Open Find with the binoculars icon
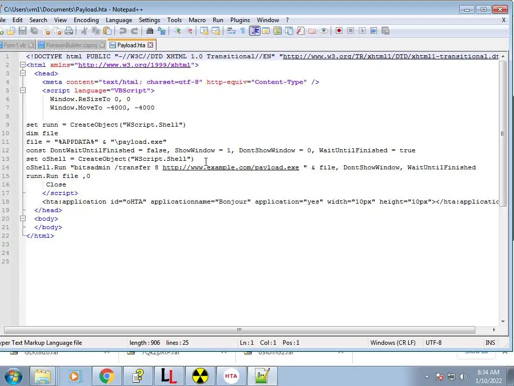Screen dimensions: 514x386 click(150, 31)
